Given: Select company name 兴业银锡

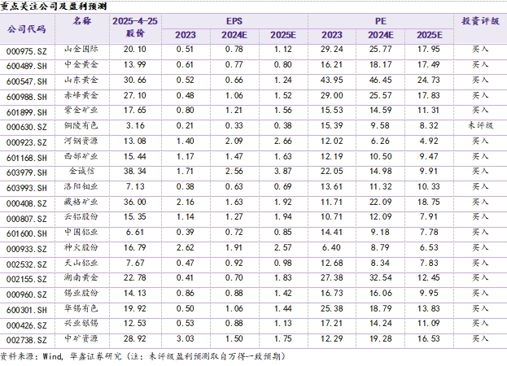Looking at the screenshot, I should click(x=81, y=323).
